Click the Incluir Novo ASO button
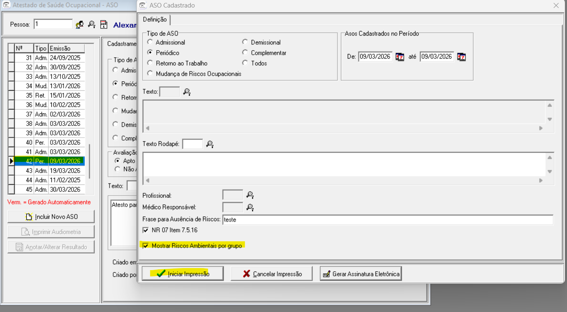567x312 pixels. (51, 217)
